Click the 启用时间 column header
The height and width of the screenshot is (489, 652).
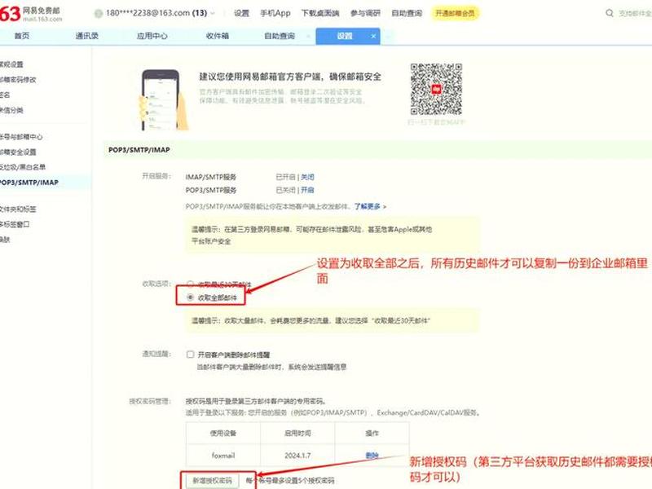coord(297,434)
